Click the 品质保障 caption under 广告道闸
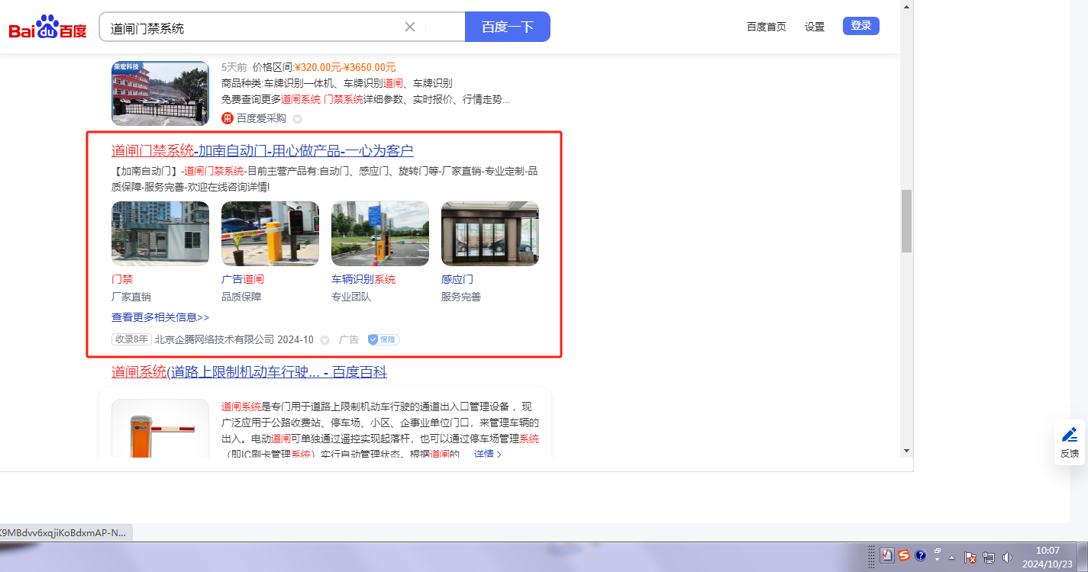1088x572 pixels. click(x=241, y=297)
